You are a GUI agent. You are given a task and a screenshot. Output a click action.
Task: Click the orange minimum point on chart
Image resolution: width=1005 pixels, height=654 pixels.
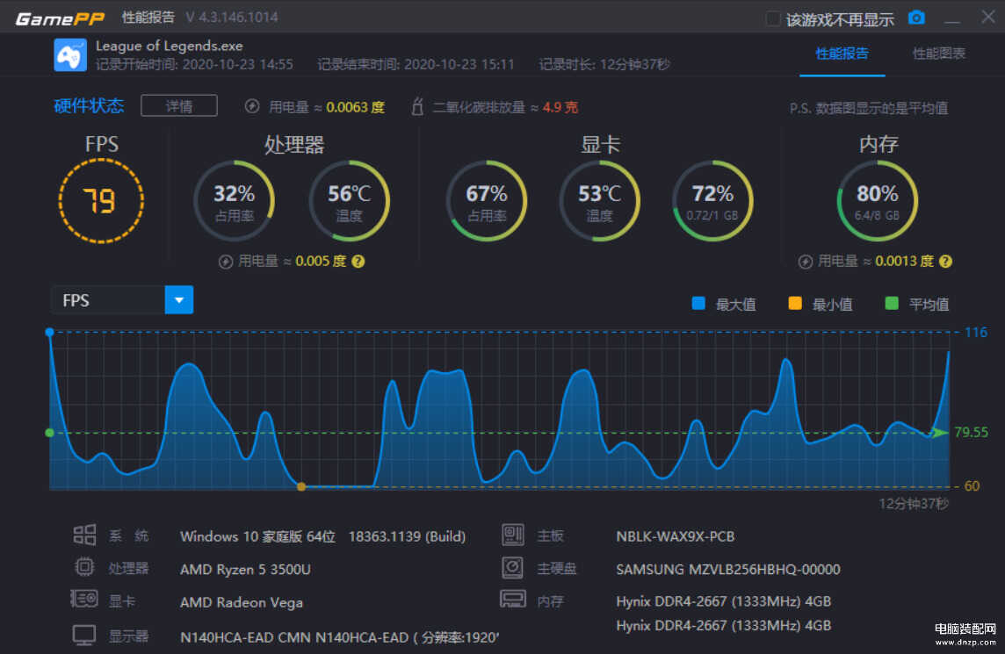301,487
